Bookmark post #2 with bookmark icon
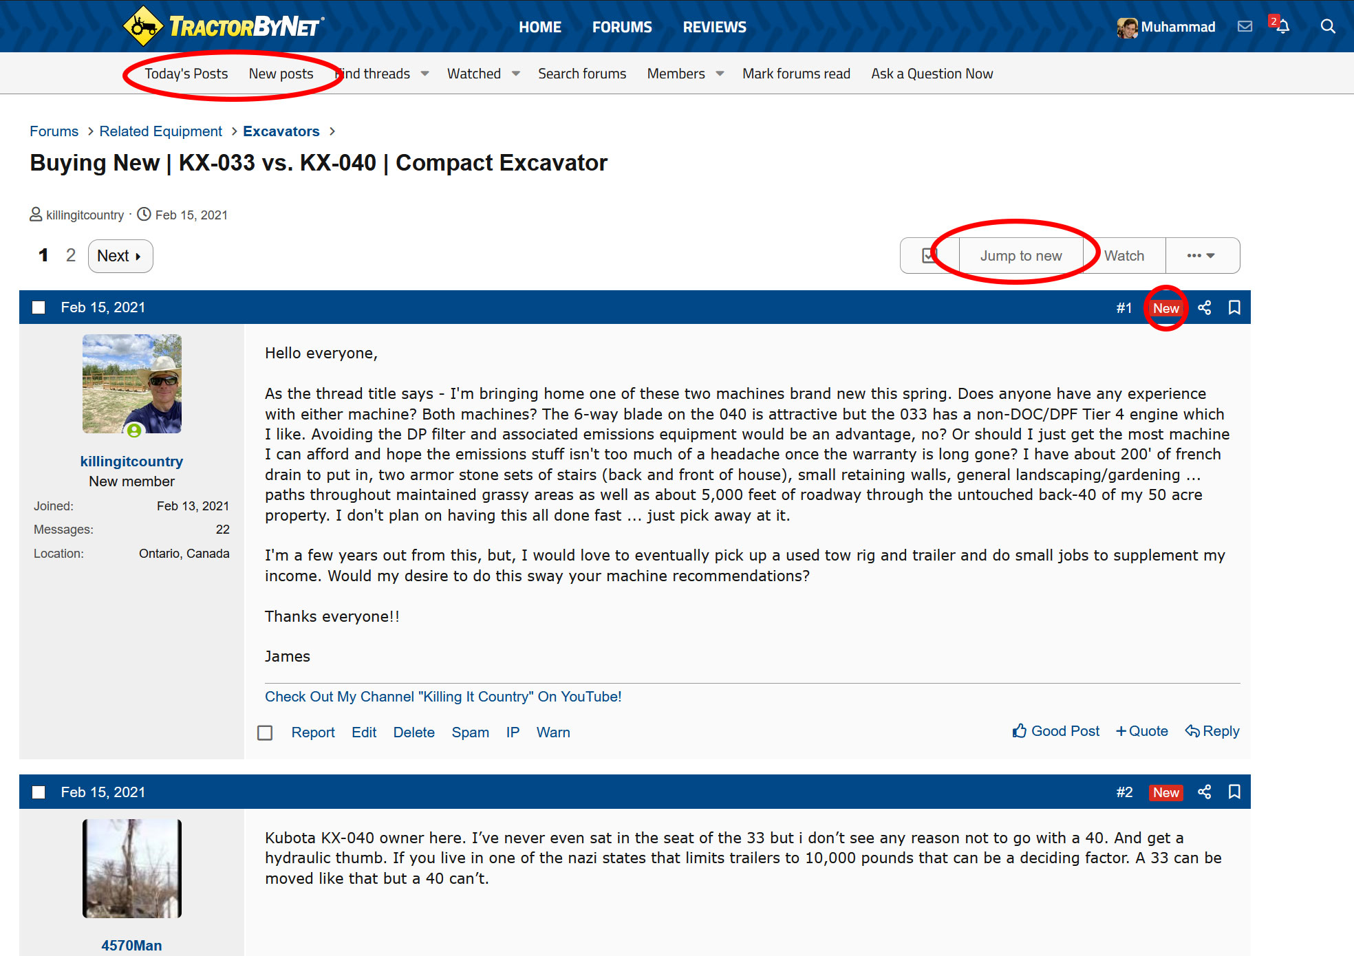This screenshot has height=956, width=1354. pyautogui.click(x=1234, y=792)
